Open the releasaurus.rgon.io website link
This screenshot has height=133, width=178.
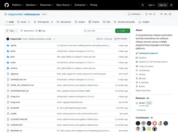coord(148,53)
